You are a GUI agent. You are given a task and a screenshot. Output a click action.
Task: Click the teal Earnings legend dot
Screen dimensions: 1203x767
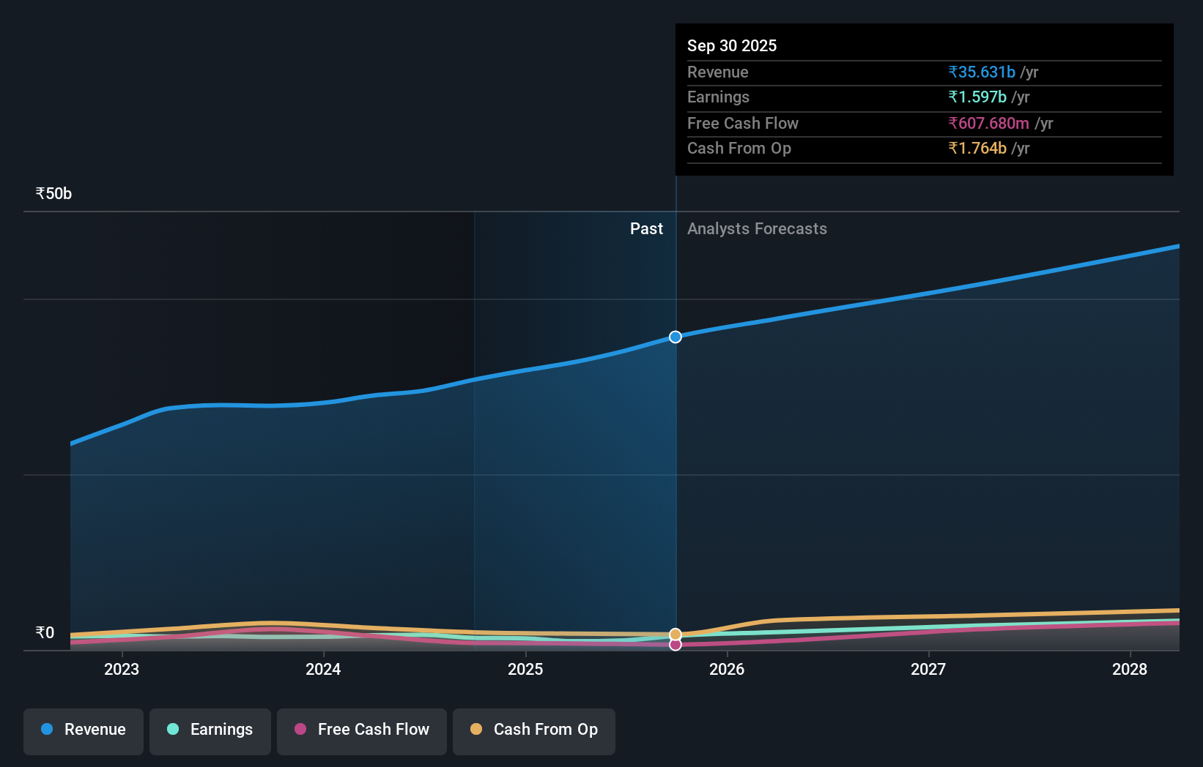point(171,730)
